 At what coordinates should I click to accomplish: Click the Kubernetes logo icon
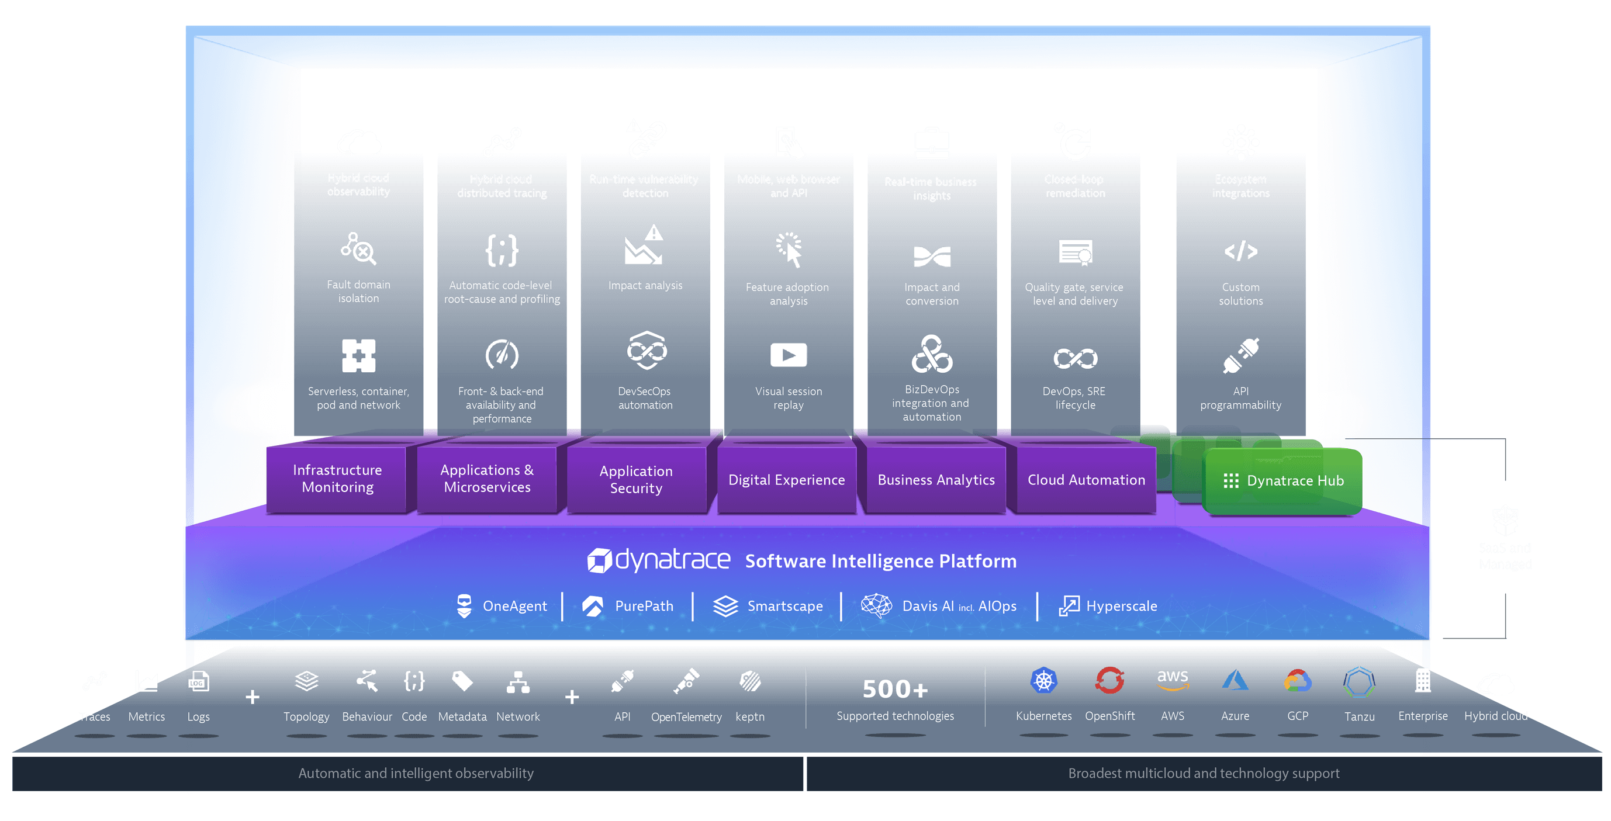tap(1043, 681)
